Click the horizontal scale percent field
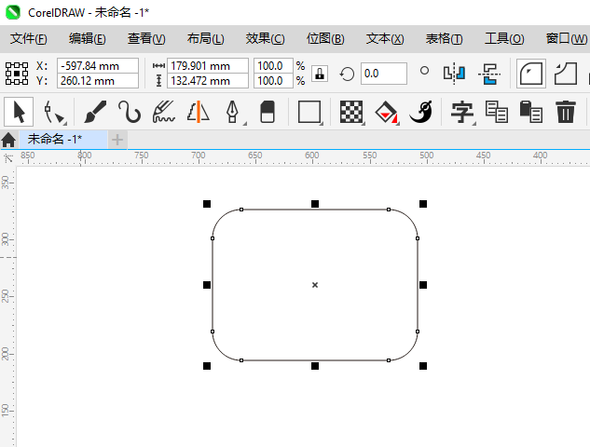This screenshot has width=590, height=447. coord(273,66)
